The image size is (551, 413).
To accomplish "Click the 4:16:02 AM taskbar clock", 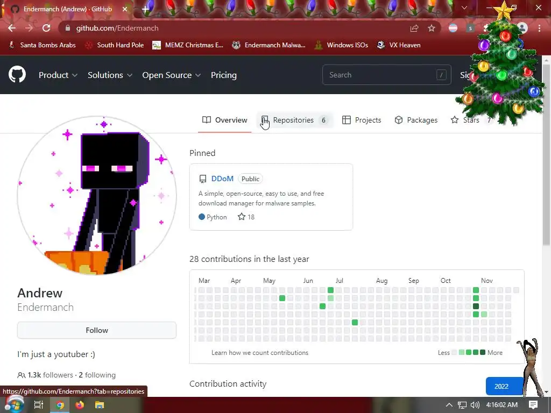I will click(x=502, y=405).
